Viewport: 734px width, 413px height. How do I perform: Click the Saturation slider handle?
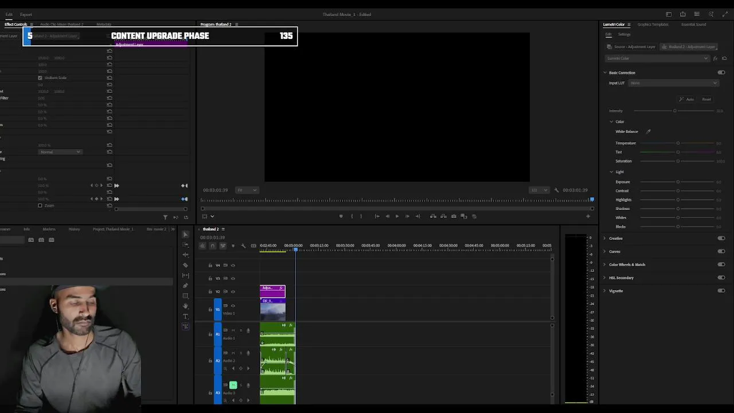pyautogui.click(x=678, y=161)
